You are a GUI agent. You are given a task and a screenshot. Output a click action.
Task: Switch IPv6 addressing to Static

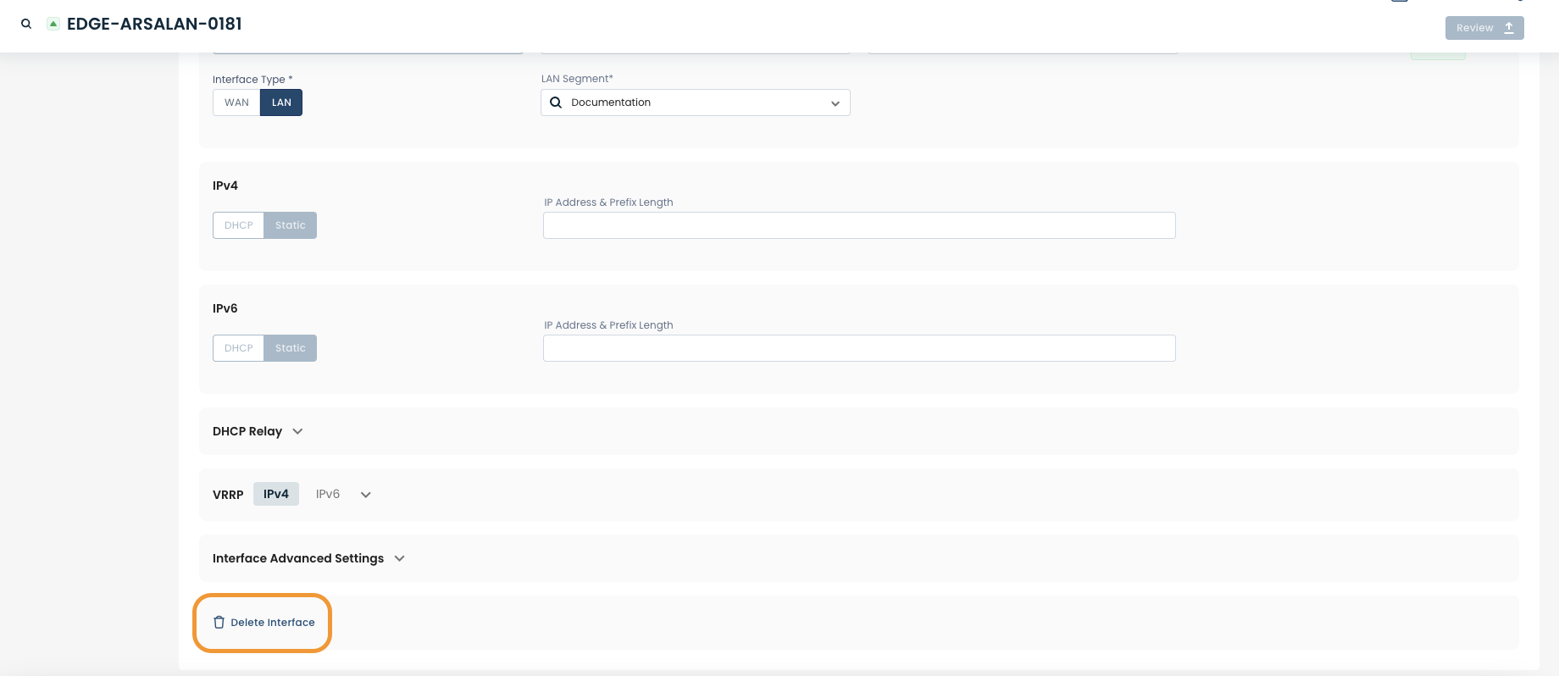point(290,348)
